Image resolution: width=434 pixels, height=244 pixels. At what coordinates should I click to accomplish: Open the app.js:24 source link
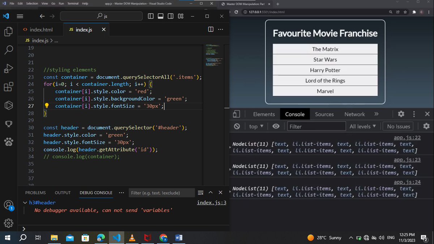407,182
